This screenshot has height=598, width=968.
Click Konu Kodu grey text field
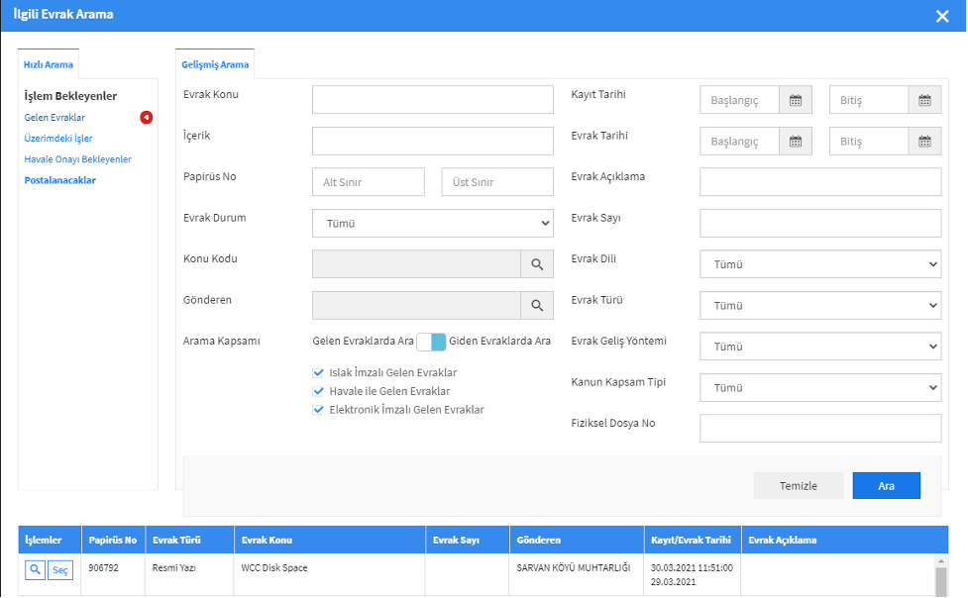click(x=417, y=264)
